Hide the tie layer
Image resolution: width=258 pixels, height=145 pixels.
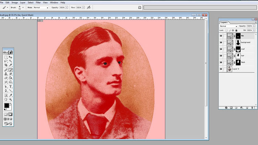221,36
